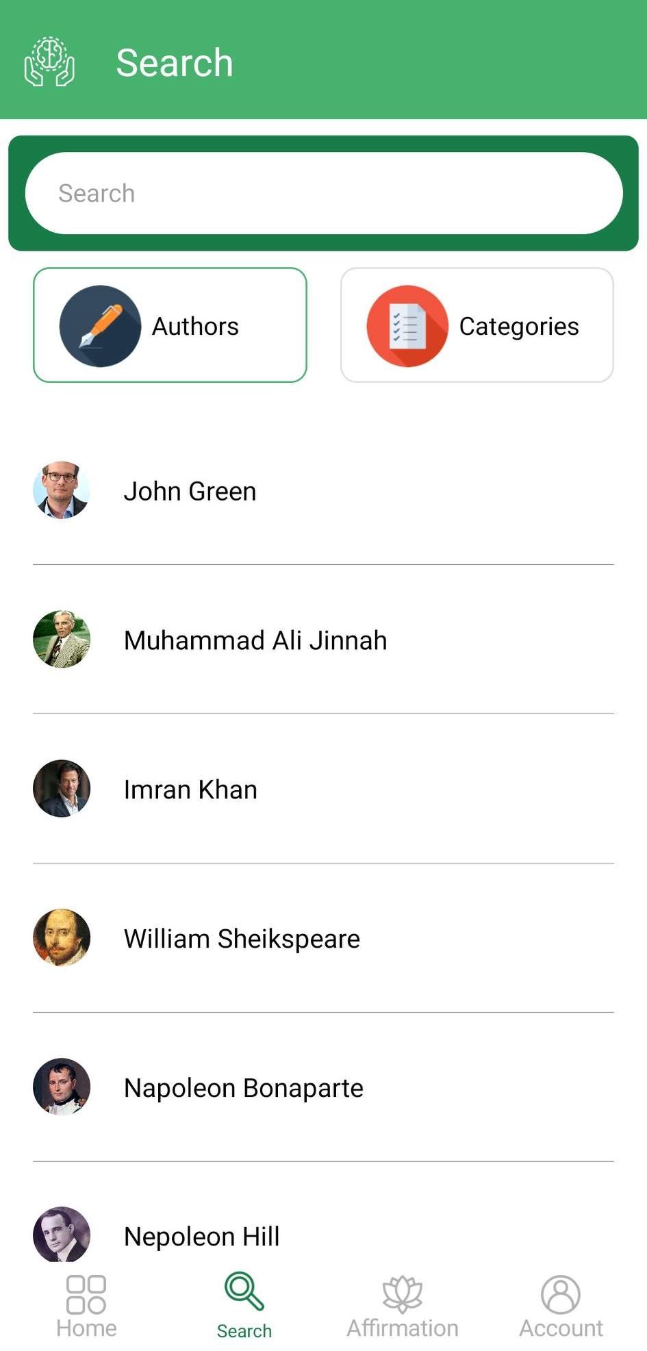Tap the brain-in-hands app logo
This screenshot has width=647, height=1351.
point(49,62)
